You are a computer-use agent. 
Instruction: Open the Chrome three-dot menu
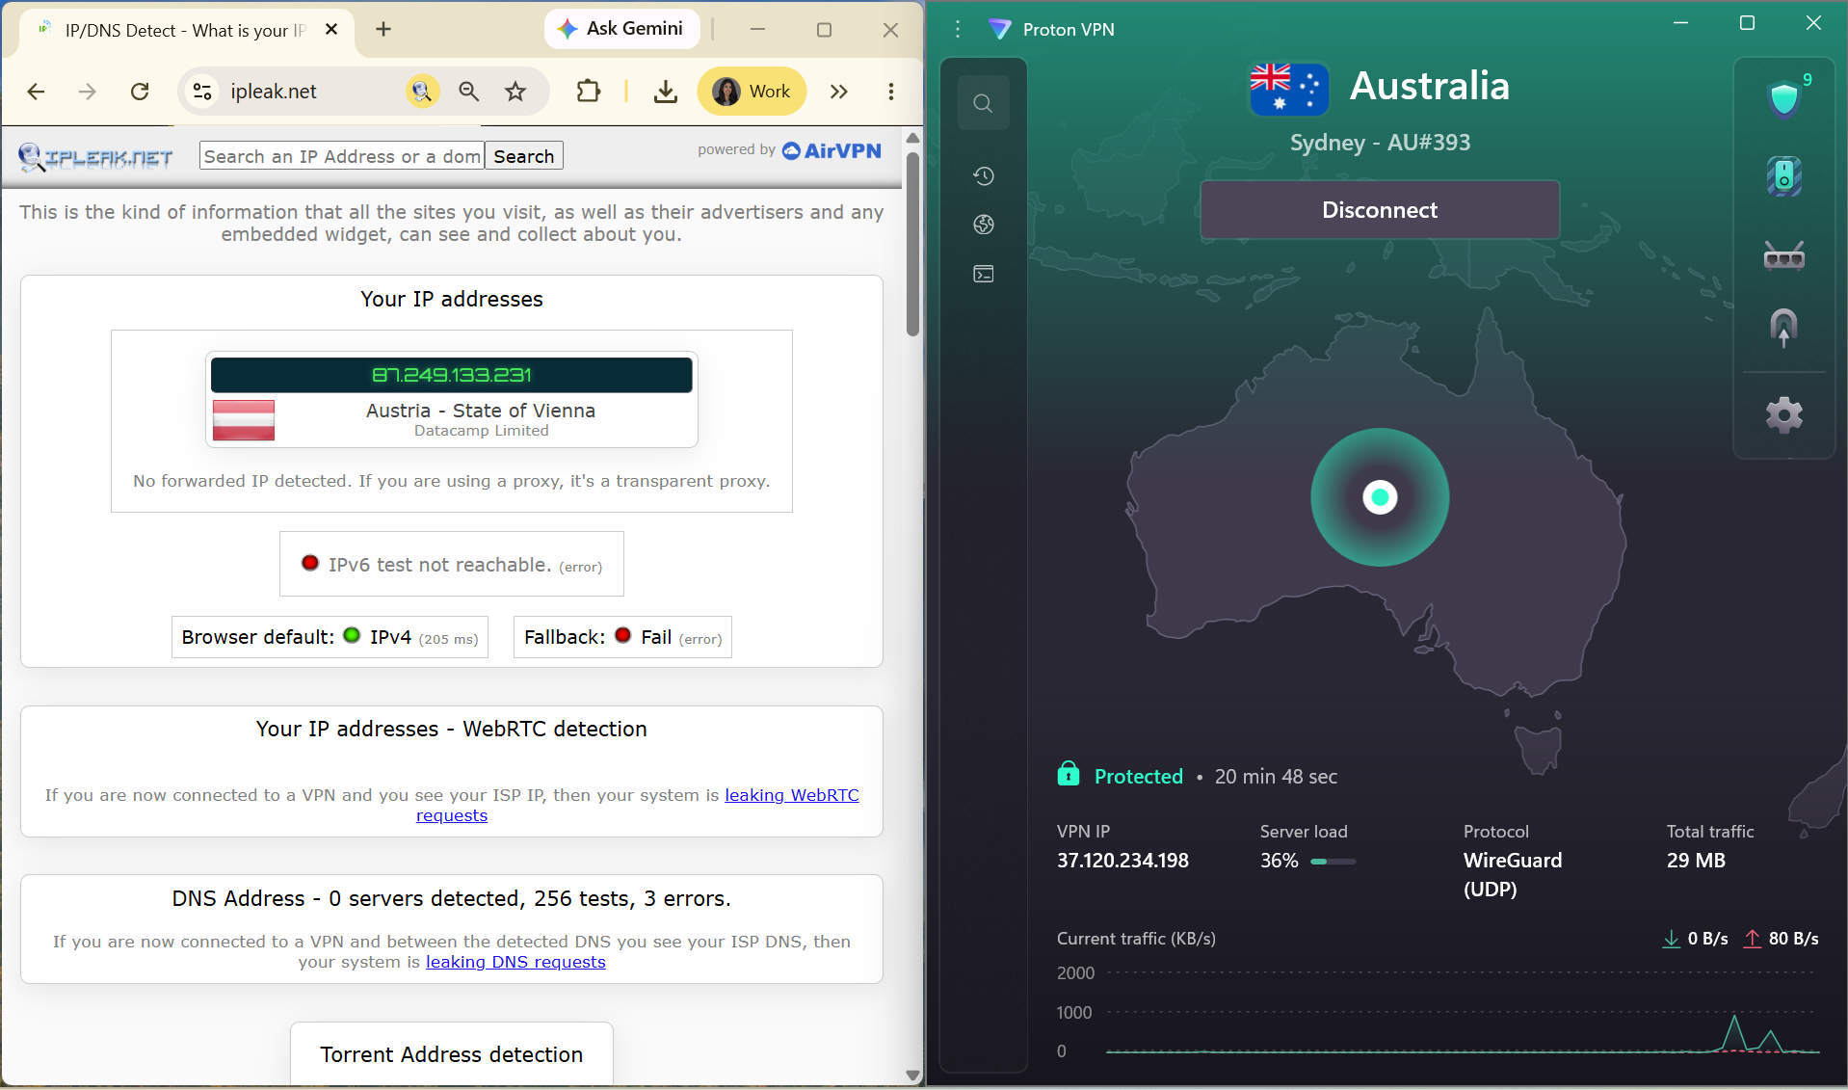tap(891, 92)
